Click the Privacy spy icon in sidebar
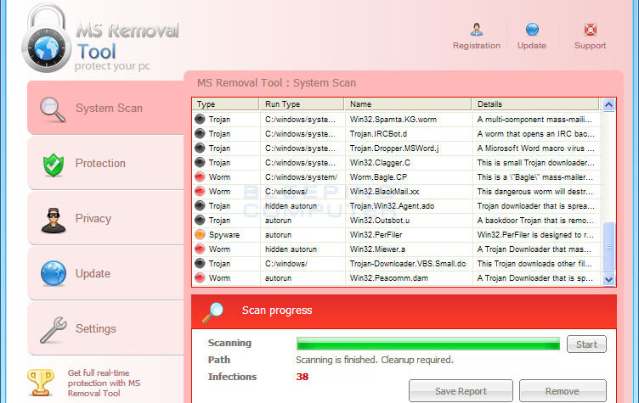This screenshot has width=639, height=403. coord(54,219)
